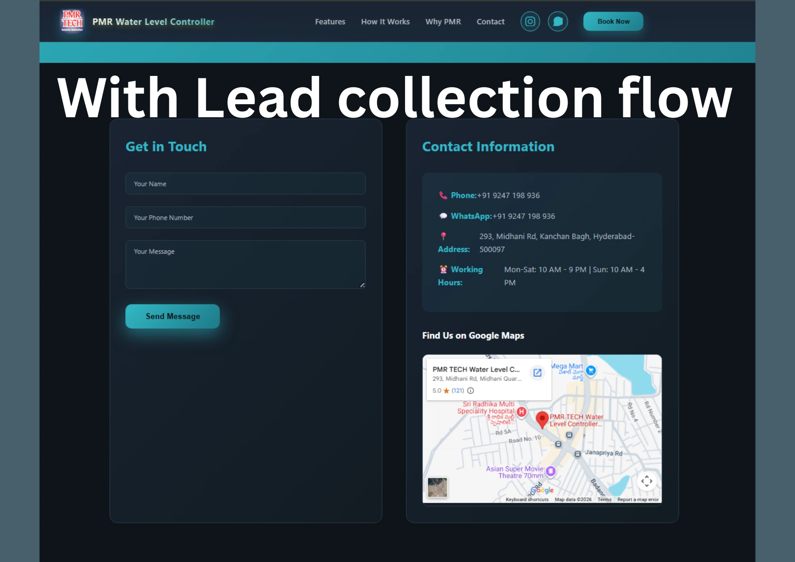795x562 pixels.
Task: Click the Contact Information heading
Action: pyautogui.click(x=488, y=147)
